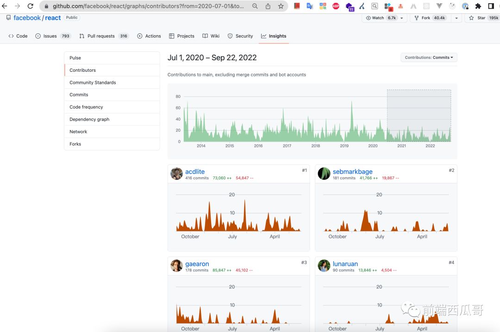Click acdlite's avatar image
Image resolution: width=500 pixels, height=332 pixels.
176,174
